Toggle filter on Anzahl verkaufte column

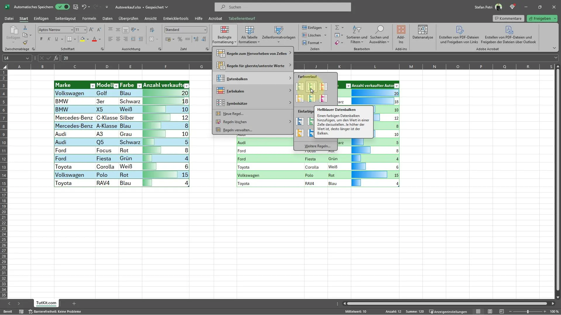tap(186, 85)
